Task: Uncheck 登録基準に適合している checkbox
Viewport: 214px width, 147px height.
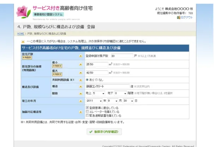Action: tap(87, 108)
